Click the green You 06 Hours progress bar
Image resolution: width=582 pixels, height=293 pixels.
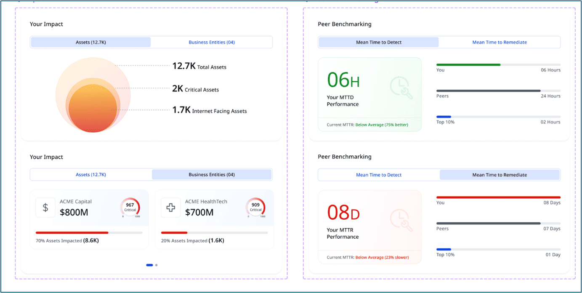(x=468, y=64)
